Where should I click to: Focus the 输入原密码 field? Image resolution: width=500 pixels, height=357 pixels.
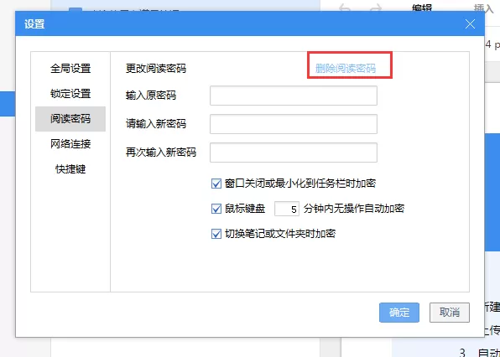click(x=294, y=96)
